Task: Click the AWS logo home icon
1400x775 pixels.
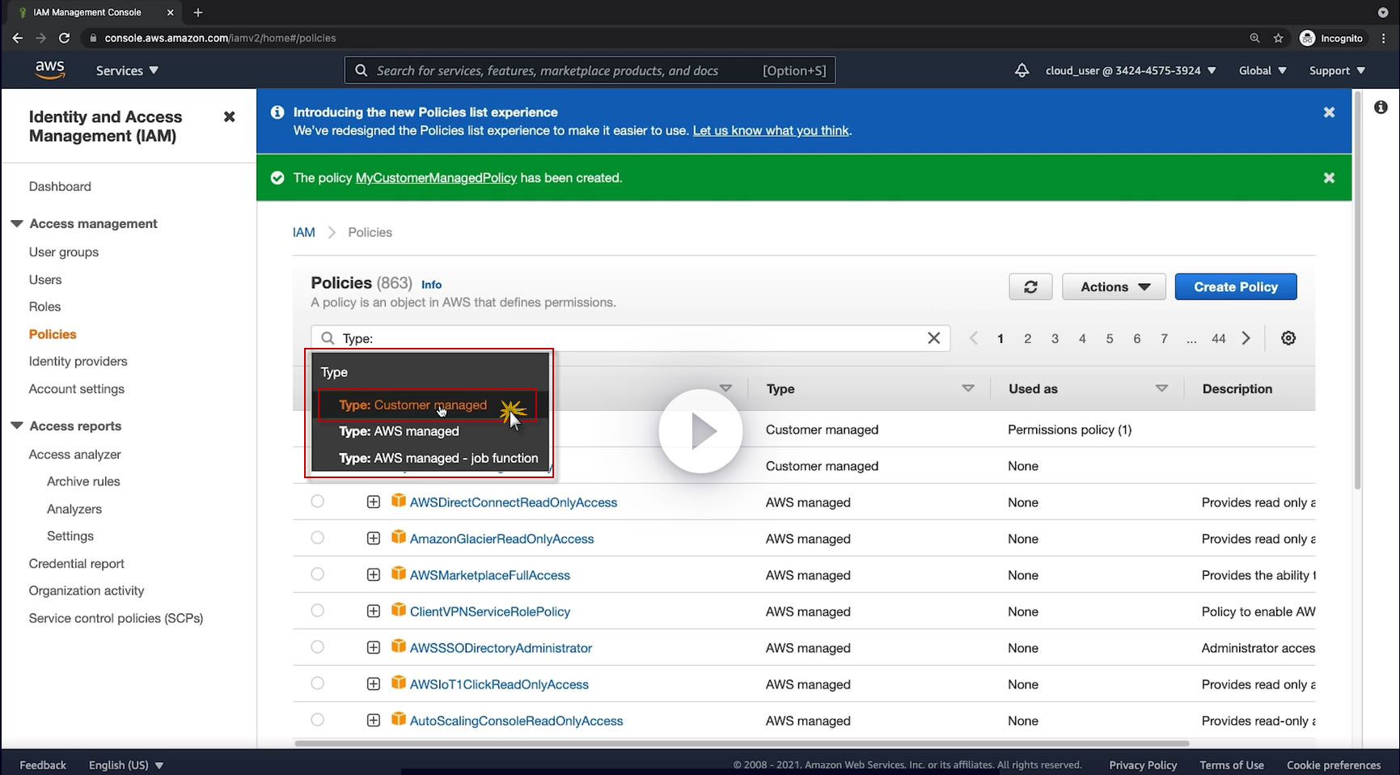Action: (x=49, y=70)
